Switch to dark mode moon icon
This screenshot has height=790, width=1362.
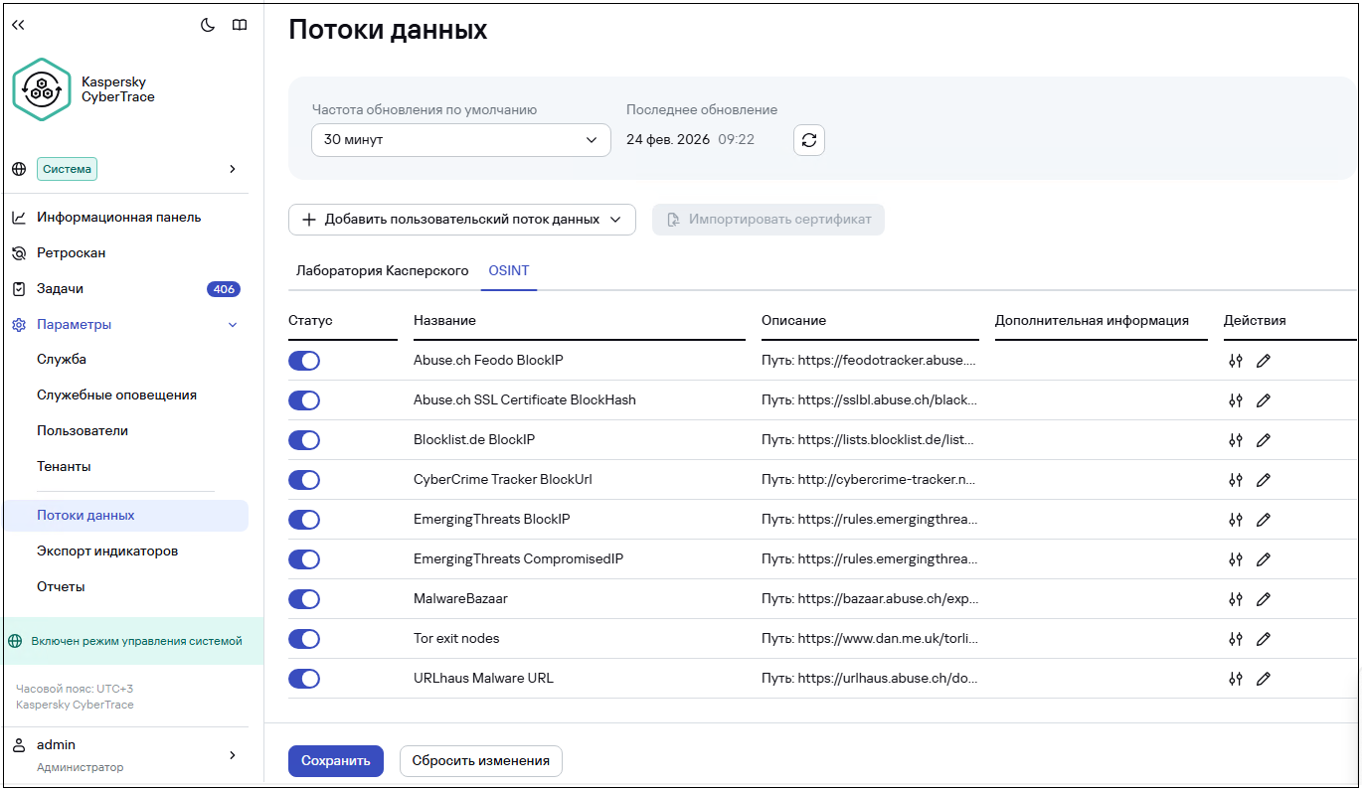[208, 25]
